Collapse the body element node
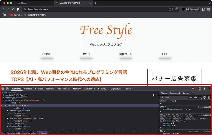212x135 pixels. [x=4, y=100]
